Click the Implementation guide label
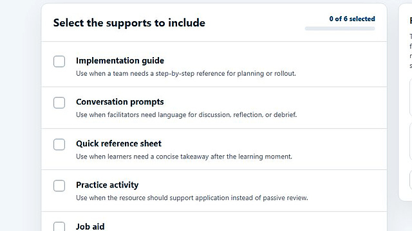 pos(120,60)
